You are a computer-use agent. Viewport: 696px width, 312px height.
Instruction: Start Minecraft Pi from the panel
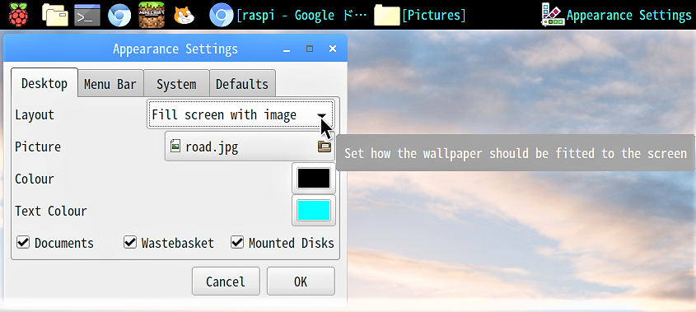[152, 15]
